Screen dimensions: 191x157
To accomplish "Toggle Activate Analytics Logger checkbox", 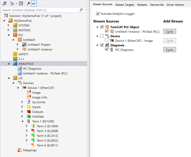I will [x=98, y=14].
